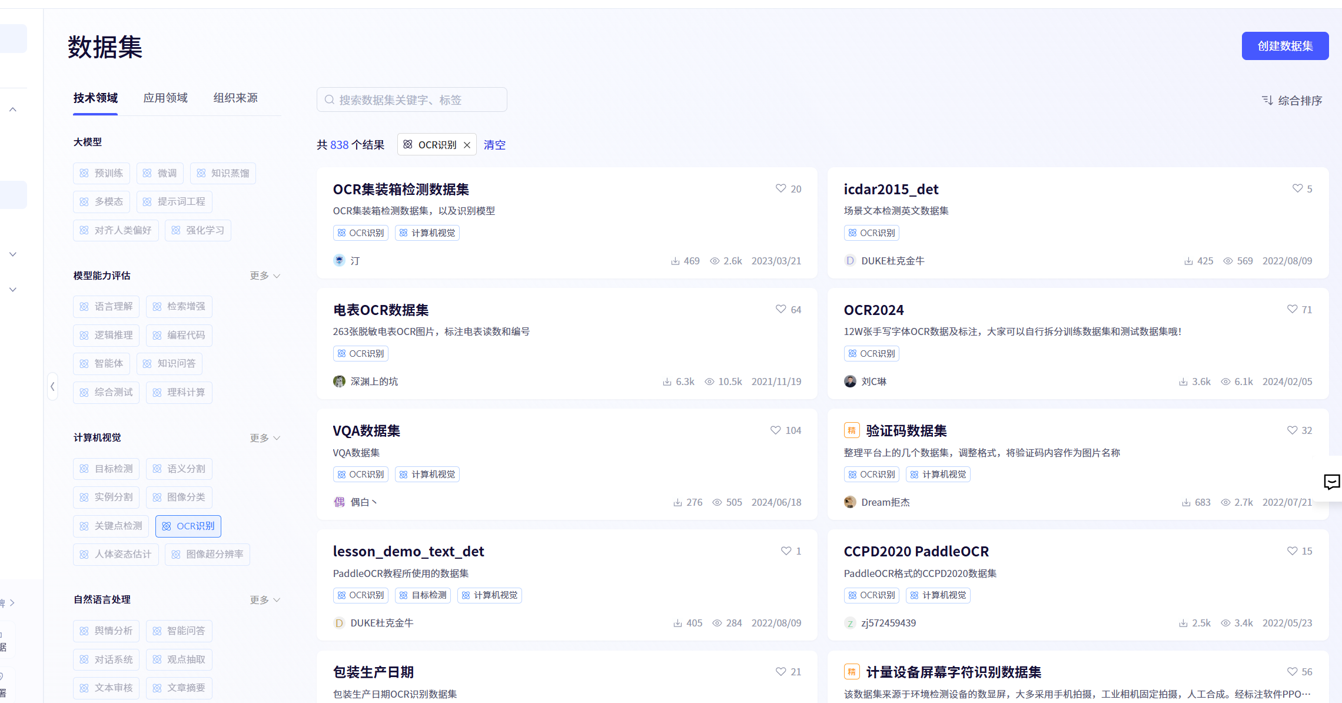Enable the 多模态 filter tag

101,201
